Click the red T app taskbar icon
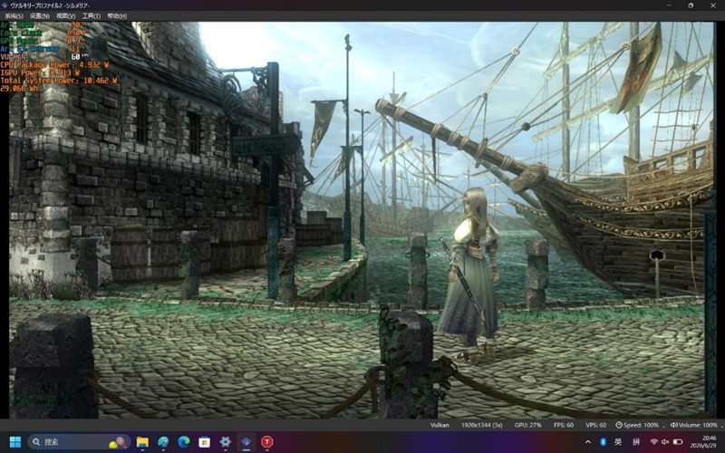The image size is (725, 453). [x=266, y=442]
